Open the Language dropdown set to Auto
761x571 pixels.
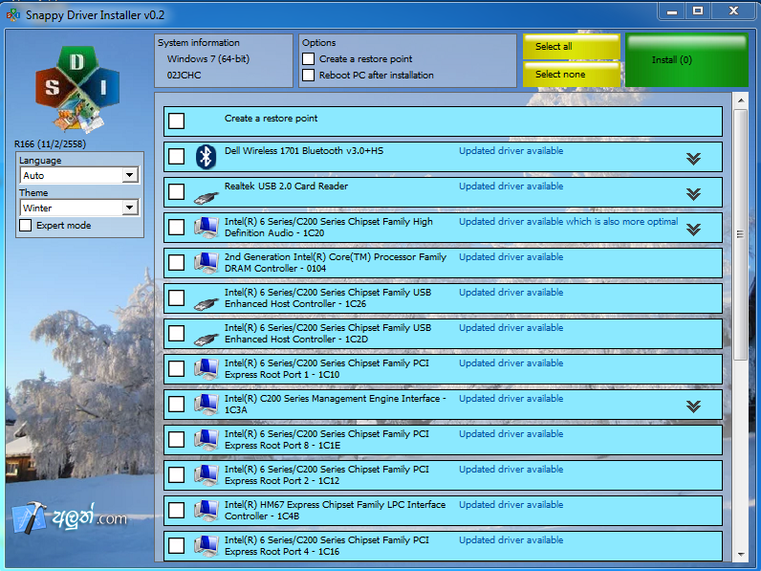pyautogui.click(x=79, y=175)
